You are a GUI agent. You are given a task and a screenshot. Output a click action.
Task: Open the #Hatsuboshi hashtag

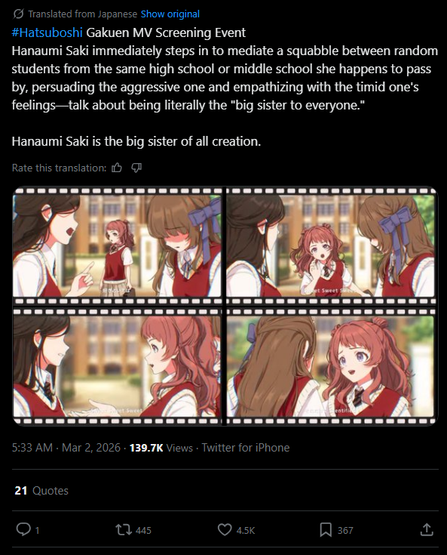pyautogui.click(x=47, y=32)
